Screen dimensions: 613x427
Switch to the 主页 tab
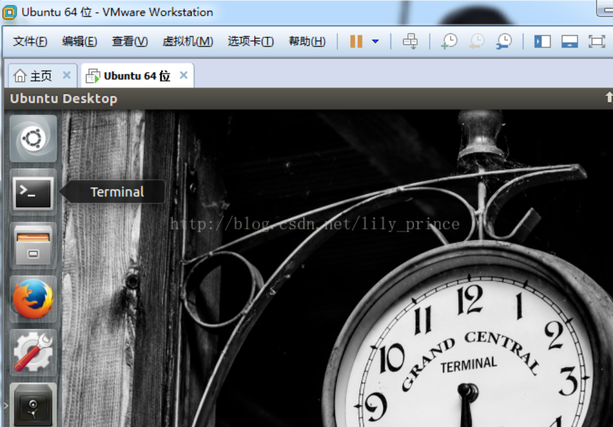[x=37, y=75]
